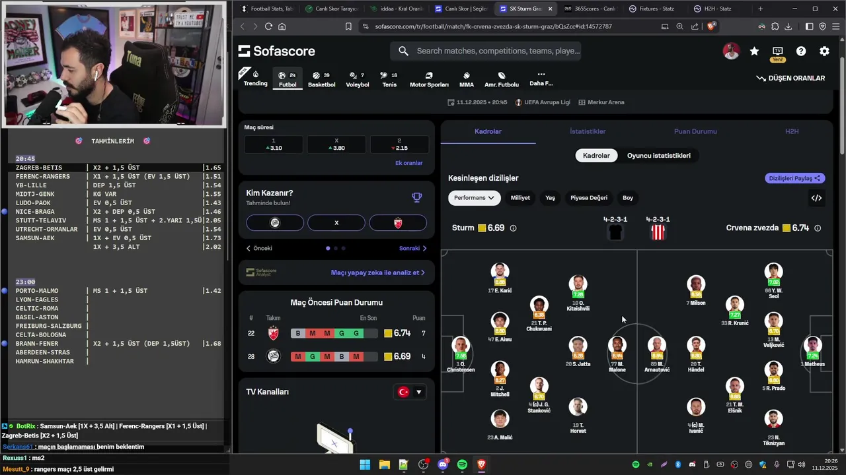Image resolution: width=846 pixels, height=475 pixels.
Task: Select the Yaş lineup filter
Action: (x=550, y=198)
